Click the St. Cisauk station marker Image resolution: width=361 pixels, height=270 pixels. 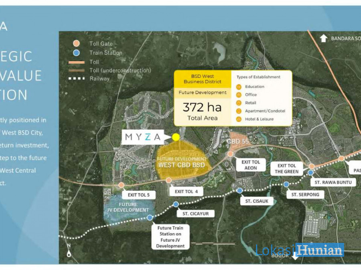[240, 190]
